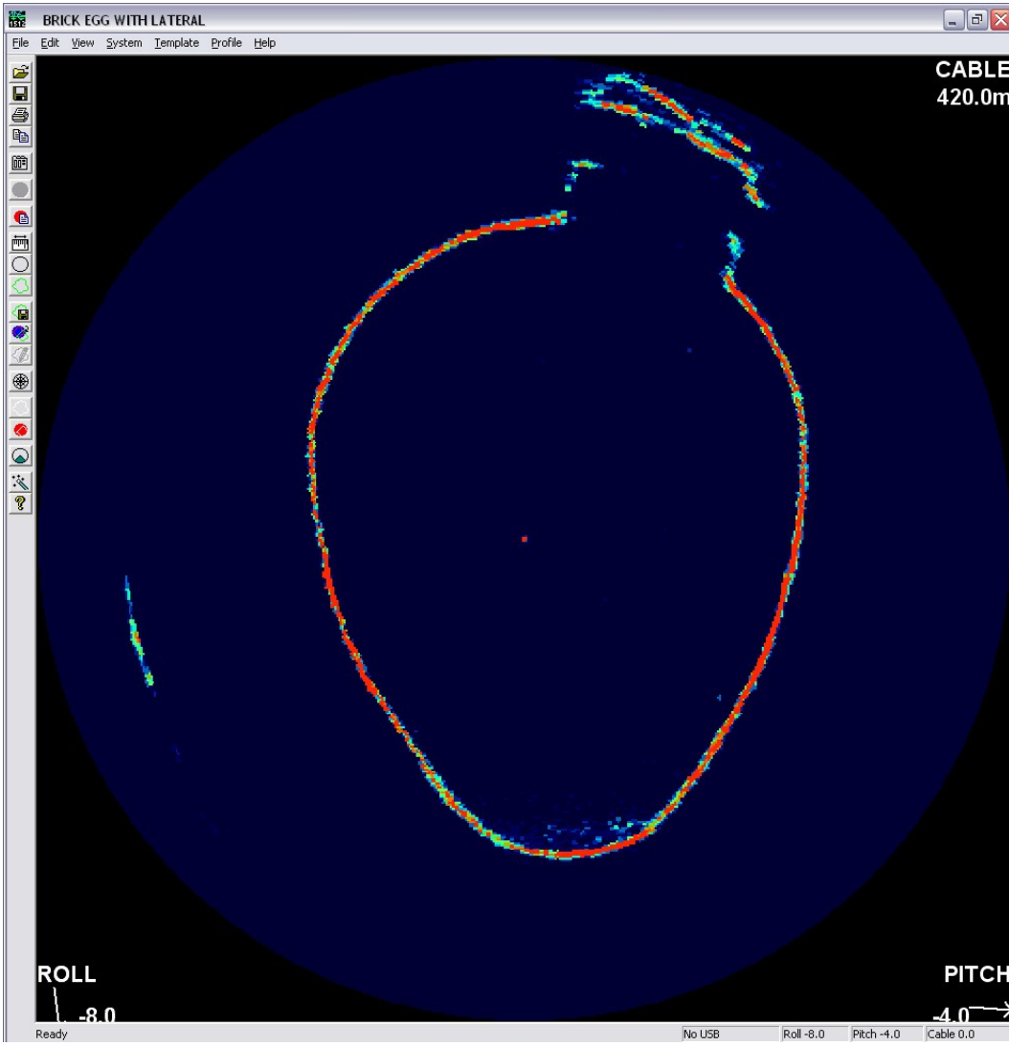Click the ROLL label on the sonar view
The image size is (1009, 1046).
(x=66, y=974)
